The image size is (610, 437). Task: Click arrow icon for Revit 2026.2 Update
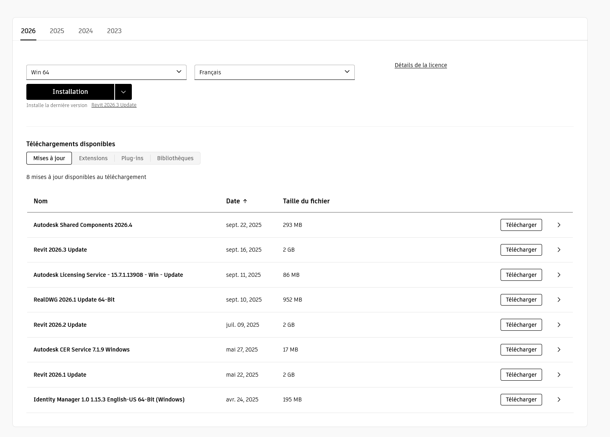tap(559, 325)
